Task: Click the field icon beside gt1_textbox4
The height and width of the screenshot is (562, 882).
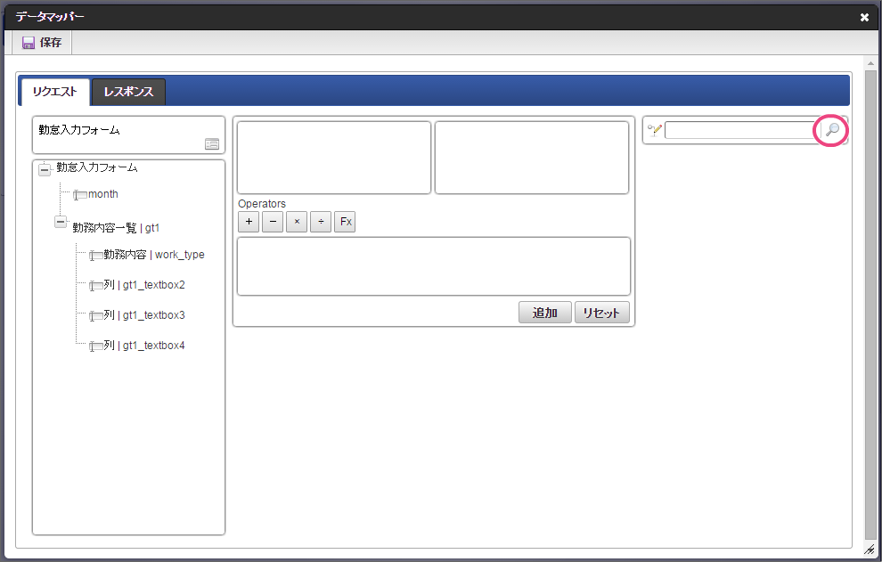Action: coord(95,347)
